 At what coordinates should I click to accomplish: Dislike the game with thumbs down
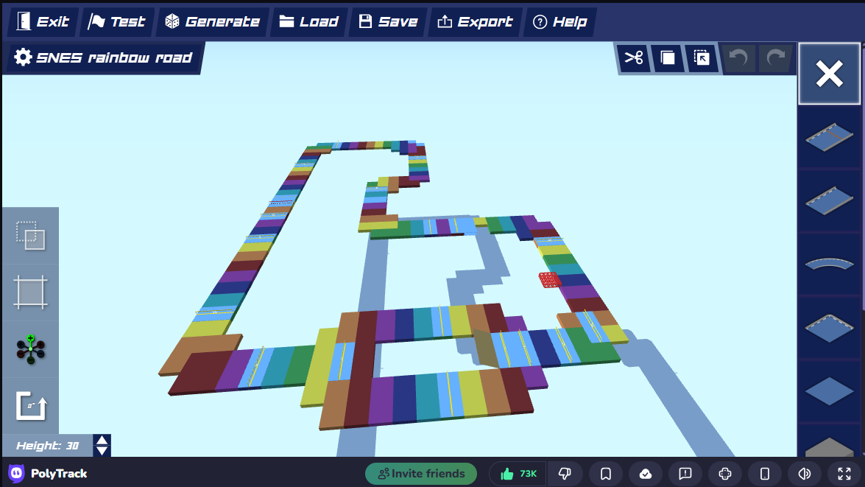[565, 474]
